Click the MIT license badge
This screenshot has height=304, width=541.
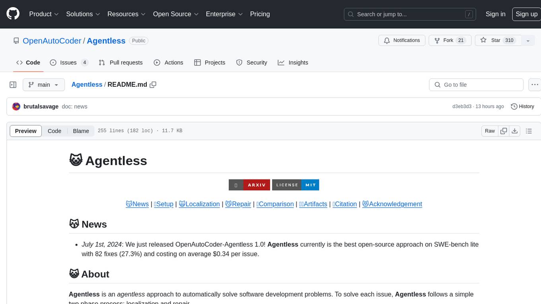pos(296,185)
